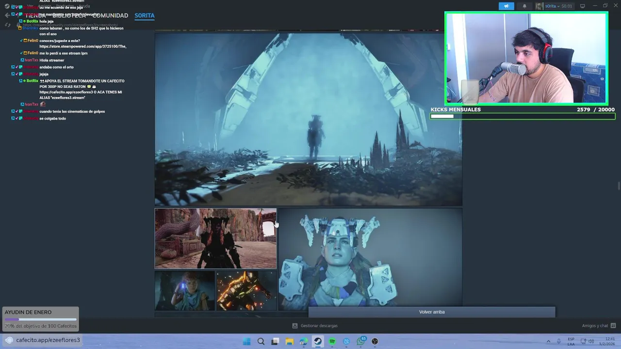Click download icon beside Gestionar descargas

294,326
